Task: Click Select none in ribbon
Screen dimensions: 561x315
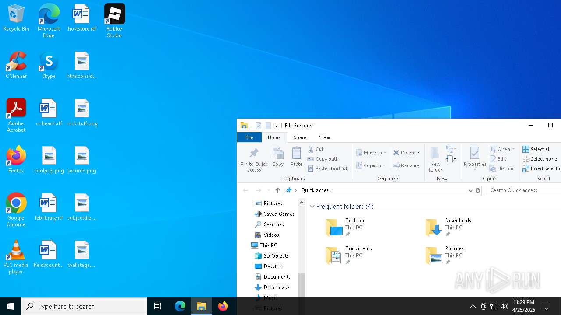Action: click(540, 159)
